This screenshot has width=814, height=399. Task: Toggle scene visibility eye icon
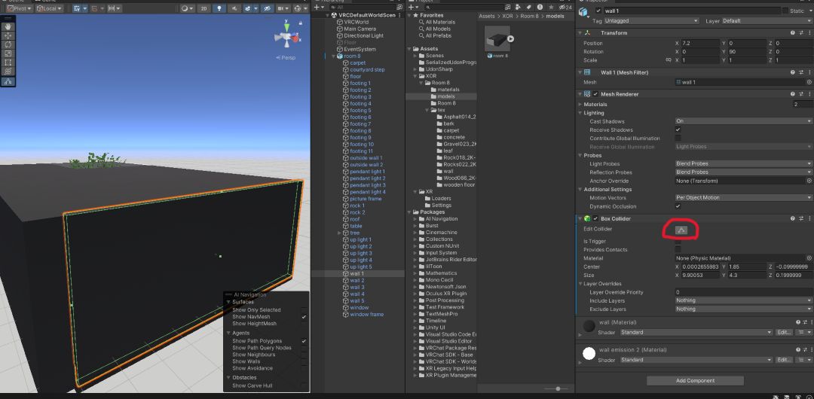(x=267, y=8)
